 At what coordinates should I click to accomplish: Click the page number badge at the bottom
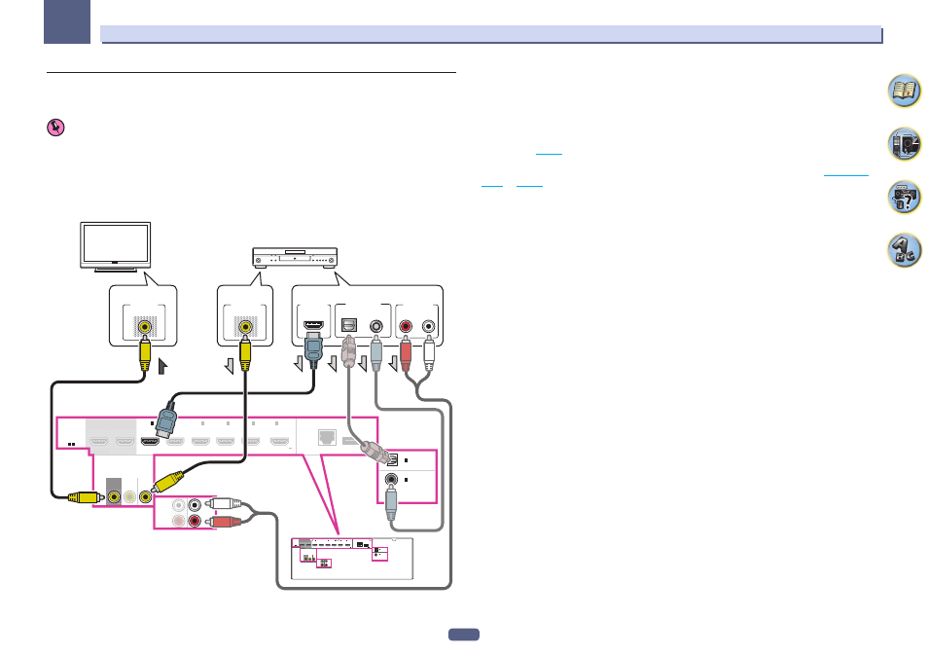pyautogui.click(x=464, y=635)
